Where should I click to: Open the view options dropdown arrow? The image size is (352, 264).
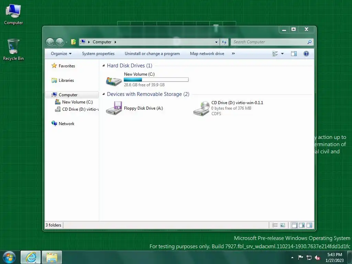283,54
